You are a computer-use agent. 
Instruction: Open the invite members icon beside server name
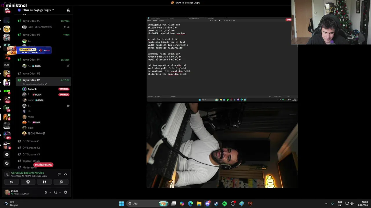pos(68,10)
